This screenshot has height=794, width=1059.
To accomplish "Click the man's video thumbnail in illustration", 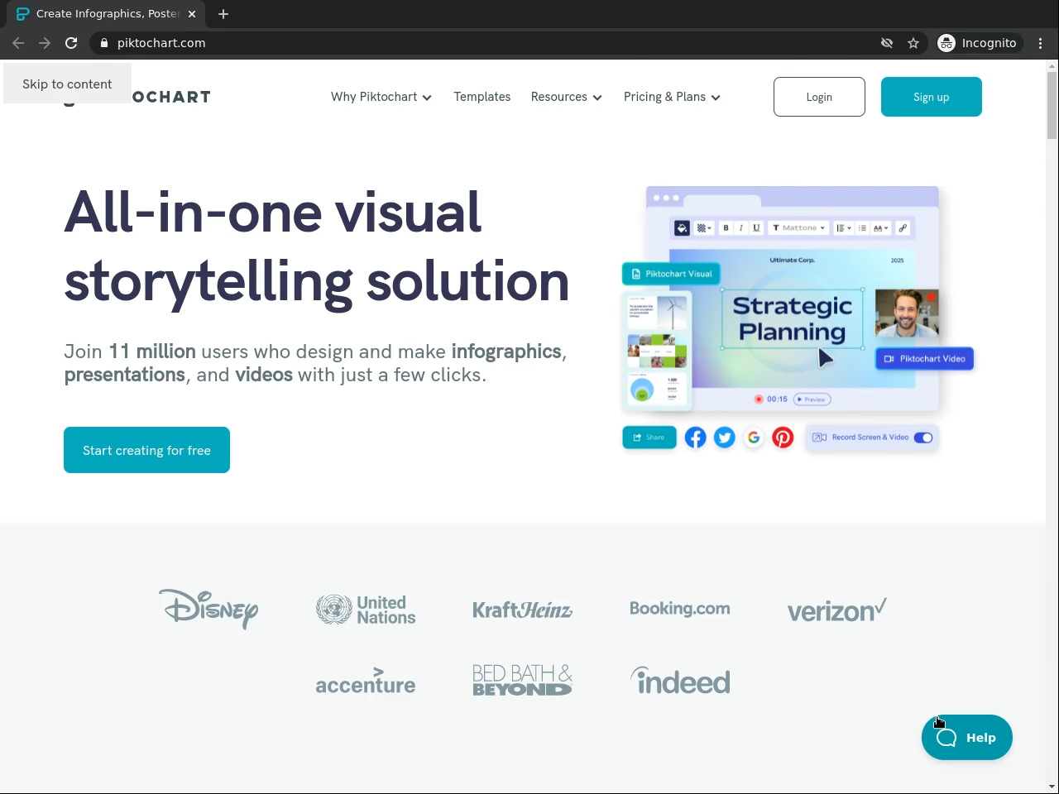I will tap(907, 313).
